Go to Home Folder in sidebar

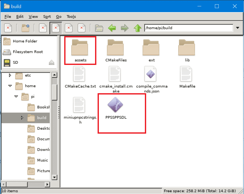point(25,41)
